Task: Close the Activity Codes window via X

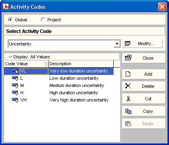Action: click(x=162, y=6)
